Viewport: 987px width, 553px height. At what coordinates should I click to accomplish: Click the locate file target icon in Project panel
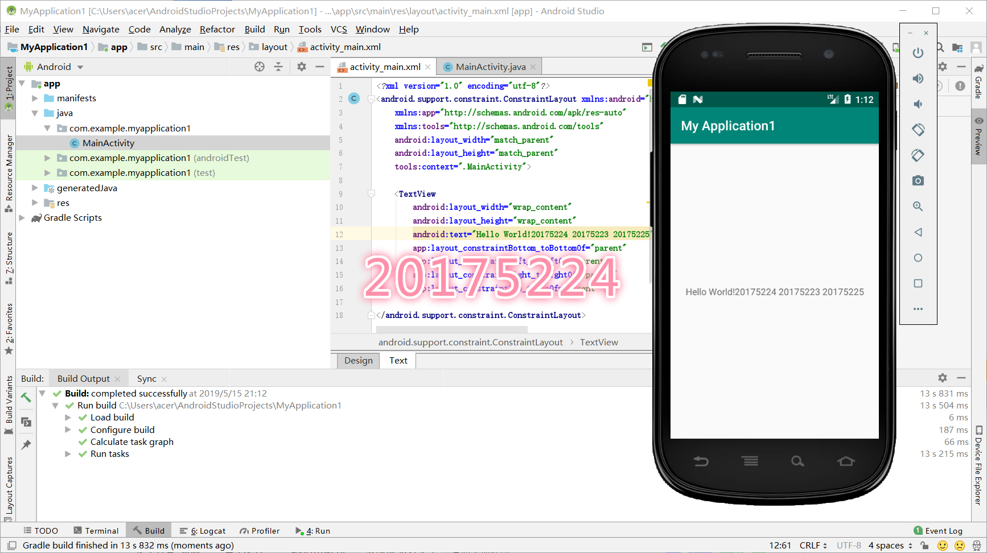pyautogui.click(x=260, y=67)
